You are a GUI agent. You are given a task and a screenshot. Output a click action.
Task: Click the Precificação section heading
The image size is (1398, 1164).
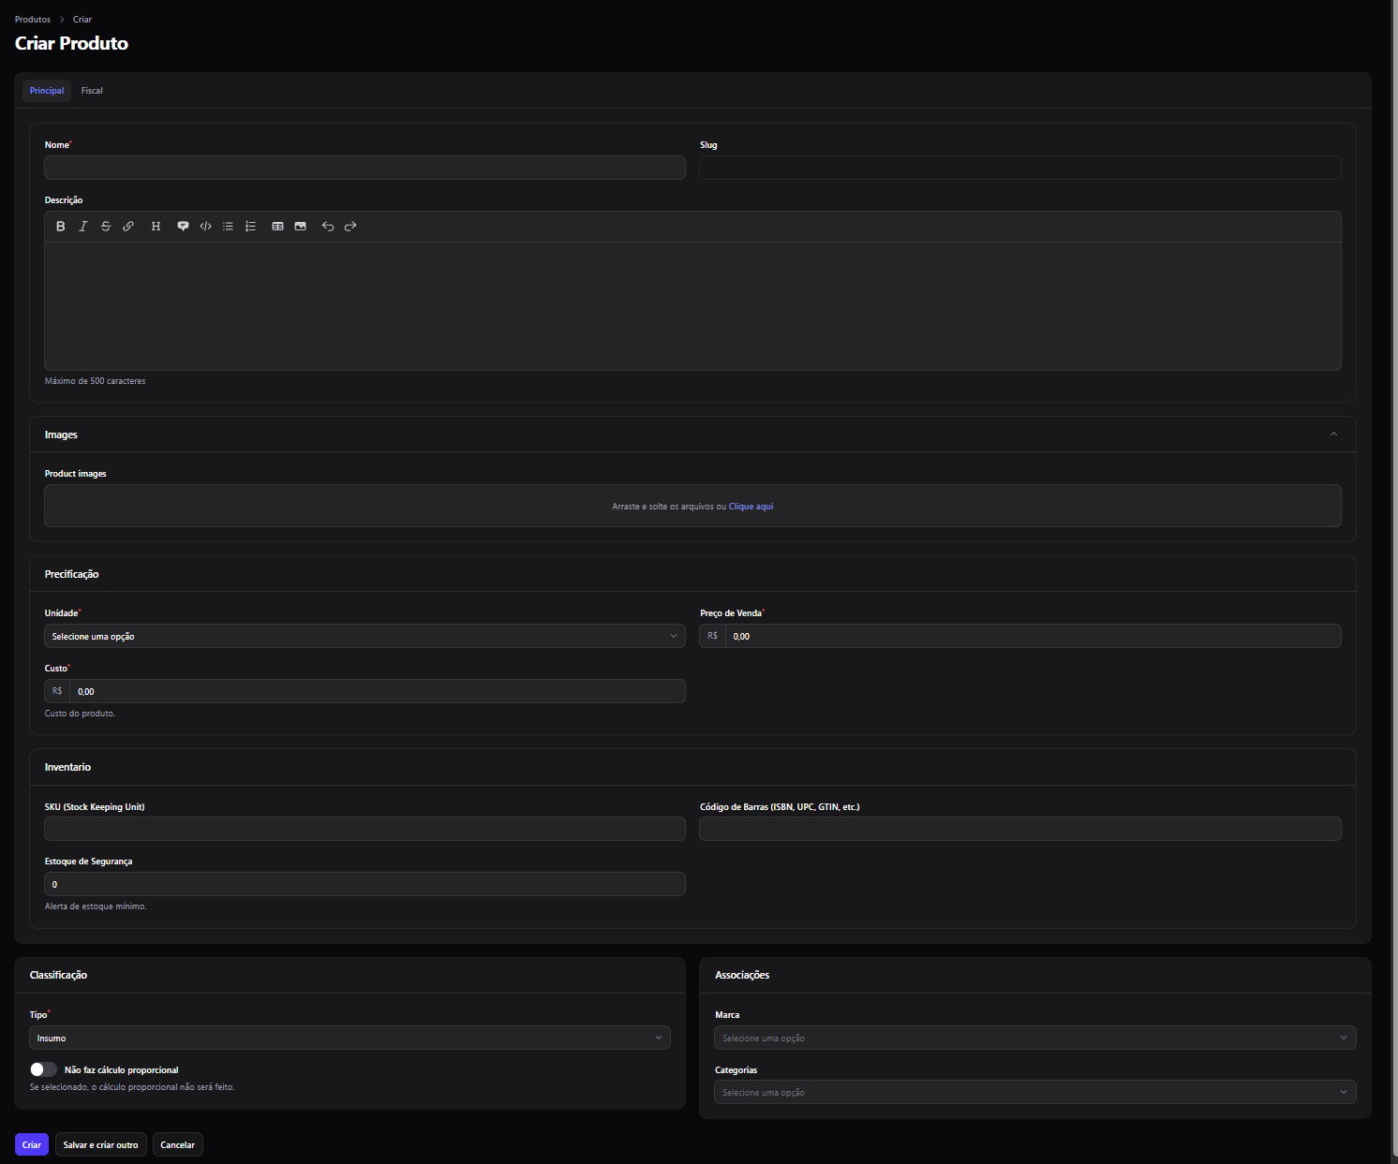tap(72, 574)
